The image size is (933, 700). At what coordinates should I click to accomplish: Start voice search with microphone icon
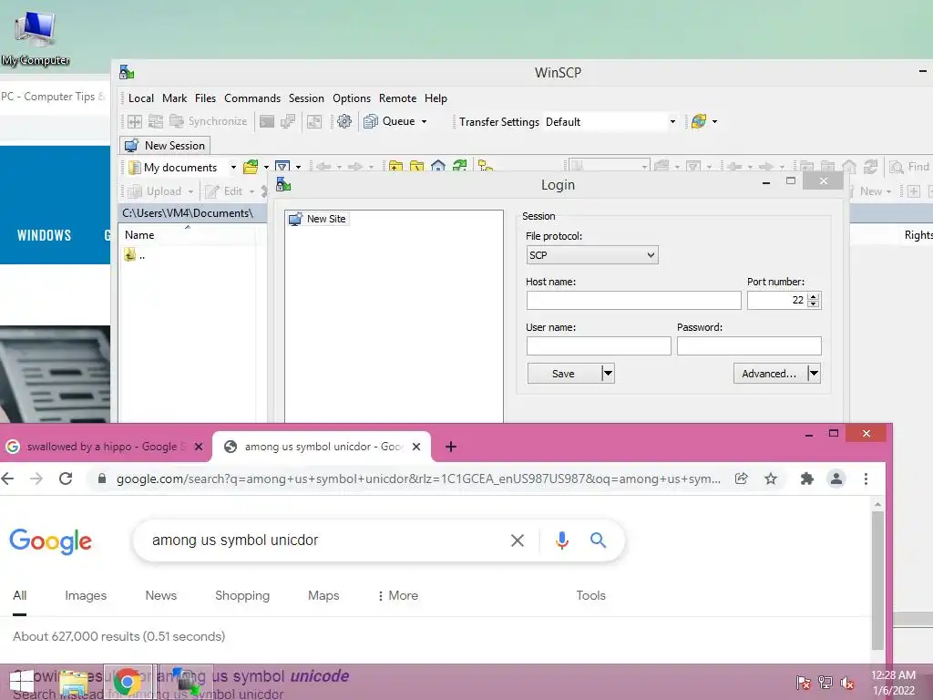point(561,540)
